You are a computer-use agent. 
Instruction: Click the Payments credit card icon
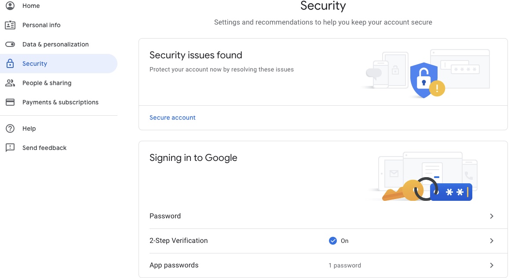[x=10, y=102]
